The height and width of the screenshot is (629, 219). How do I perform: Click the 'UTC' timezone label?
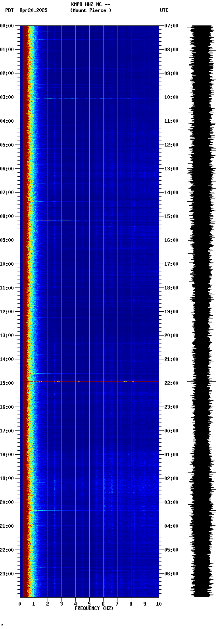coord(164,10)
